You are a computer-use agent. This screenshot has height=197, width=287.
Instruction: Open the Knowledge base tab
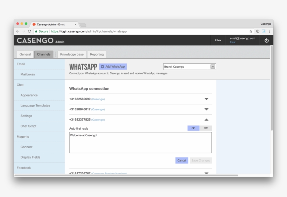72,54
